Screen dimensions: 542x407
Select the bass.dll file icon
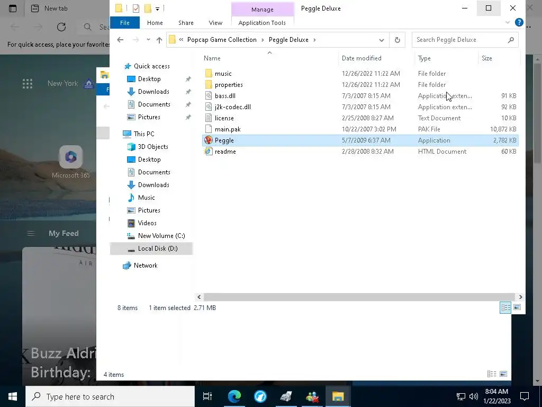click(209, 95)
